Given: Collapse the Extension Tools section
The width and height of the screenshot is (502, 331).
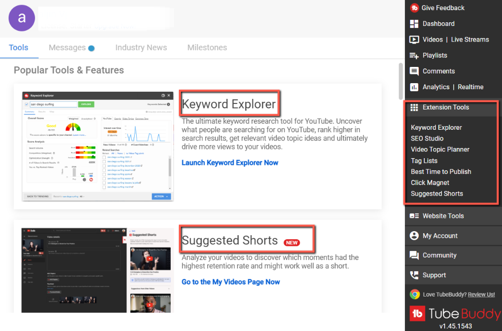Looking at the screenshot, I should pos(445,107).
